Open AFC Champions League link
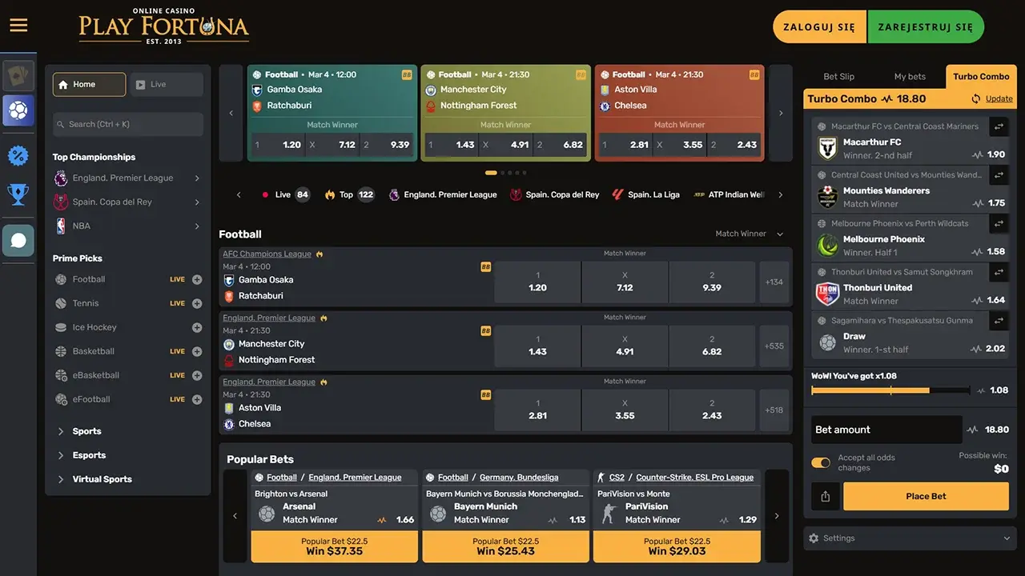This screenshot has width=1025, height=576. 267,254
